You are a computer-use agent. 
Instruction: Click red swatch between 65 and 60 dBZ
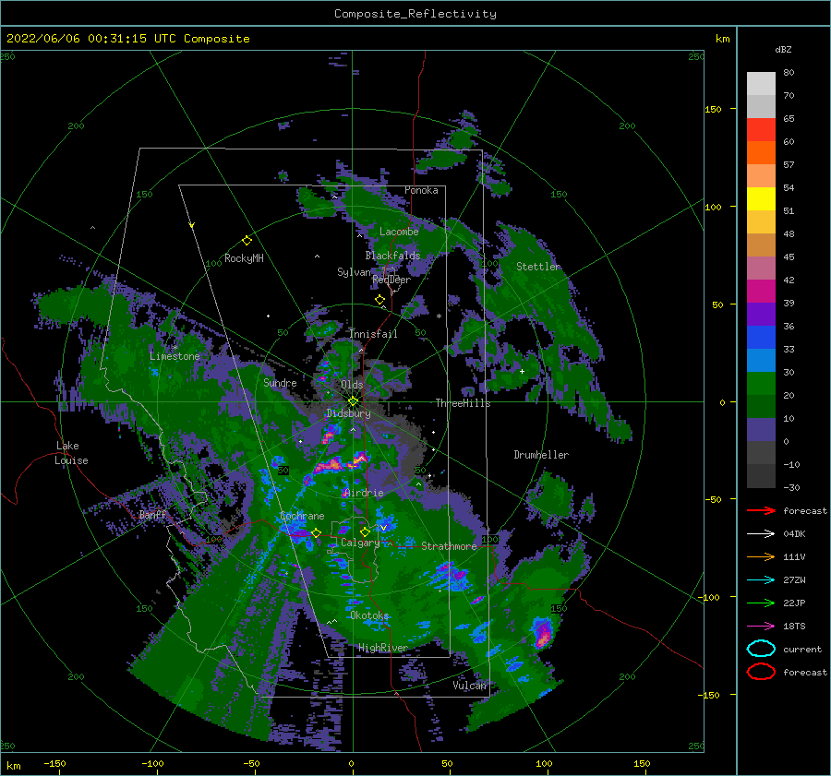click(x=761, y=130)
